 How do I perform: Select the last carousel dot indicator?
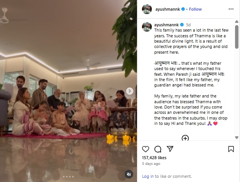73,177
